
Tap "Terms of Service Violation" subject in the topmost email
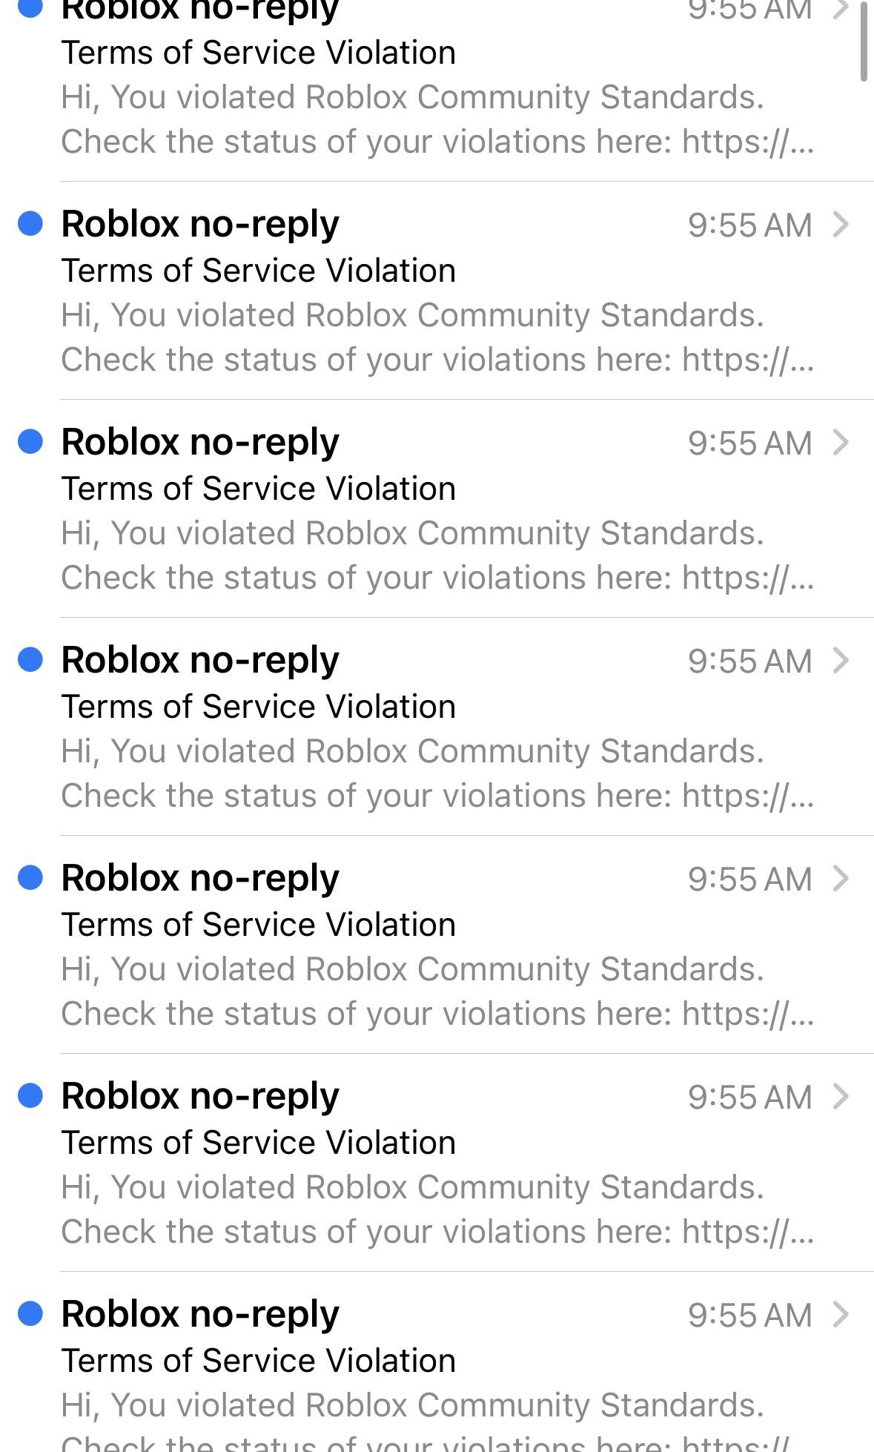pos(258,53)
